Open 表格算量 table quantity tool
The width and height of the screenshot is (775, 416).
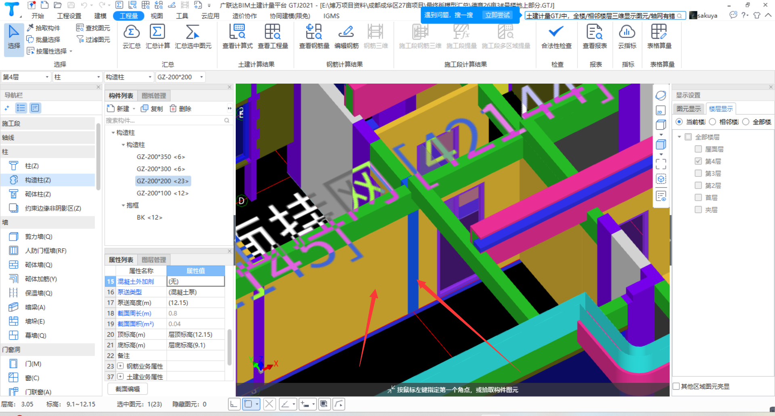click(659, 36)
